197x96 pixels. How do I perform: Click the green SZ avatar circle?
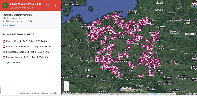(5, 5)
